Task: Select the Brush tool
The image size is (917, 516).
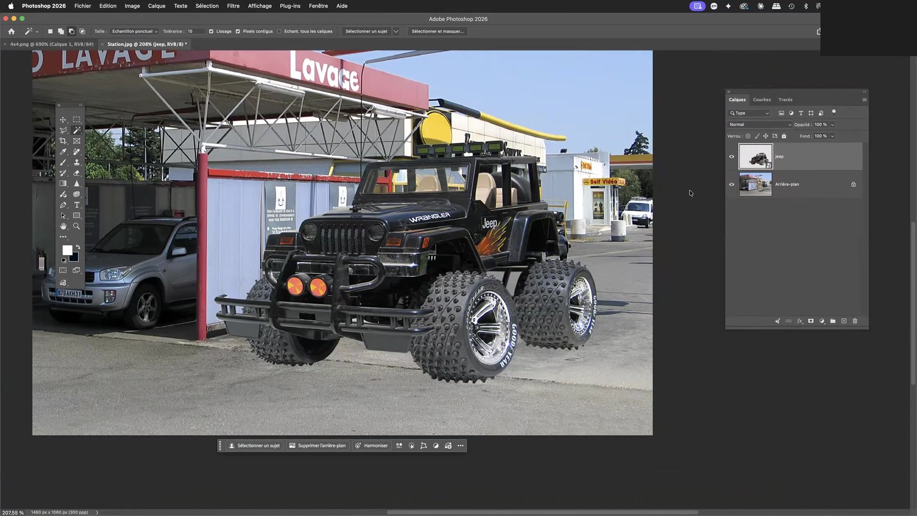Action: coord(63,162)
